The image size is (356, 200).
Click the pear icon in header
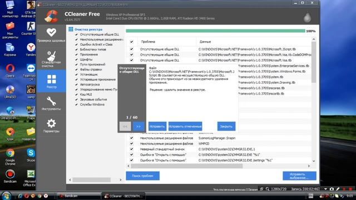(308, 17)
